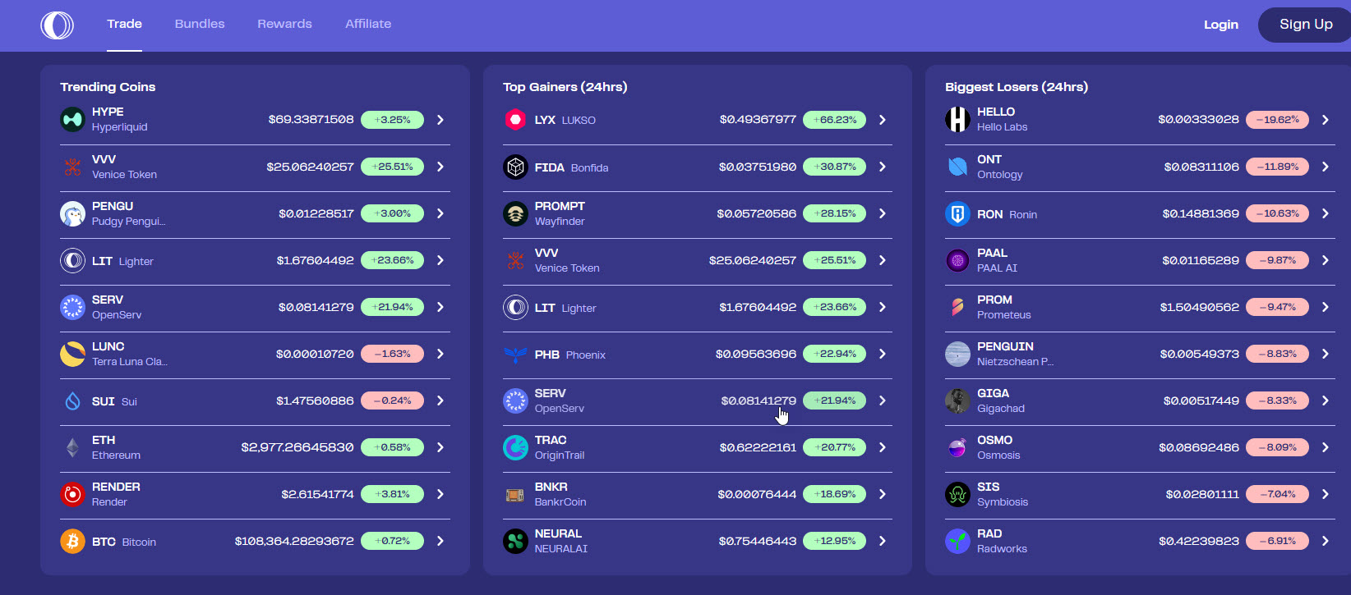Viewport: 1351px width, 595px height.
Task: Open PHB Phoenix row chevron
Action: click(883, 354)
